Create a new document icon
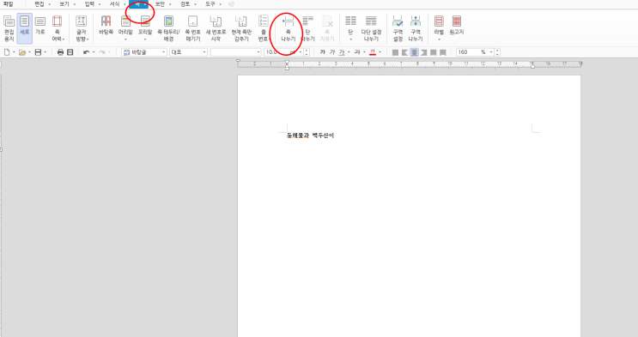This screenshot has width=638, height=337. [7, 52]
